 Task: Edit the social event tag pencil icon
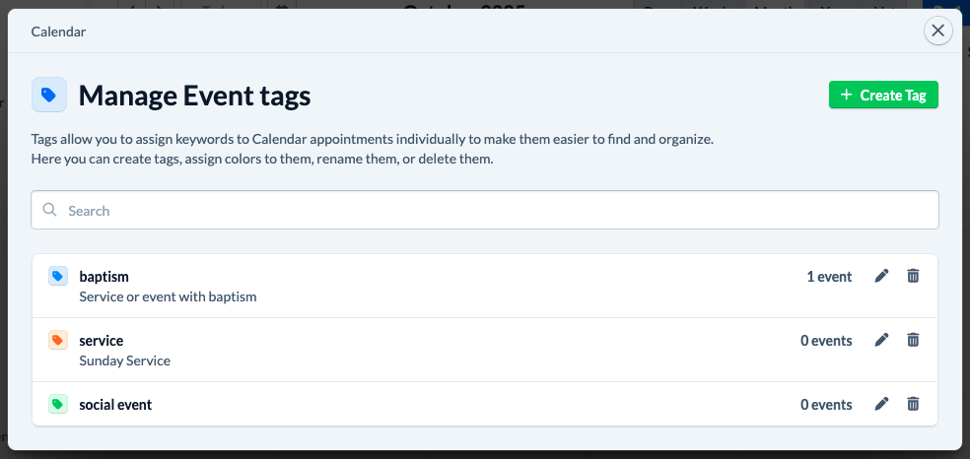coord(882,404)
